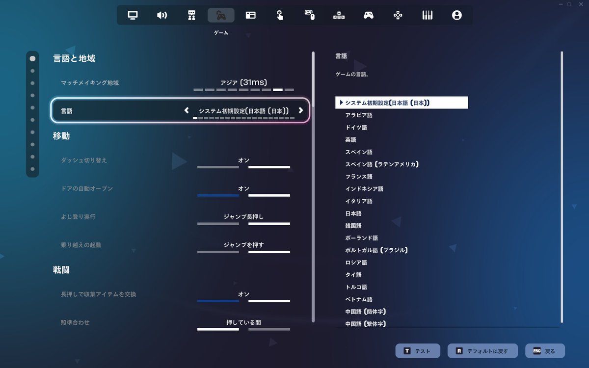
Task: Choose ベトナム語 from the language list
Action: 359,299
